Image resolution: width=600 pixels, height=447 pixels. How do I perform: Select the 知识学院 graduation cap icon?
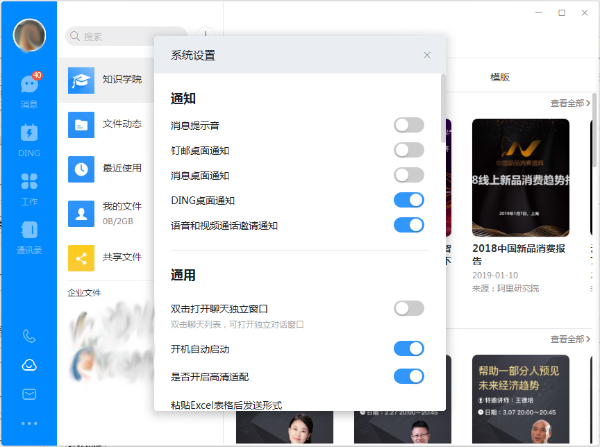81,81
